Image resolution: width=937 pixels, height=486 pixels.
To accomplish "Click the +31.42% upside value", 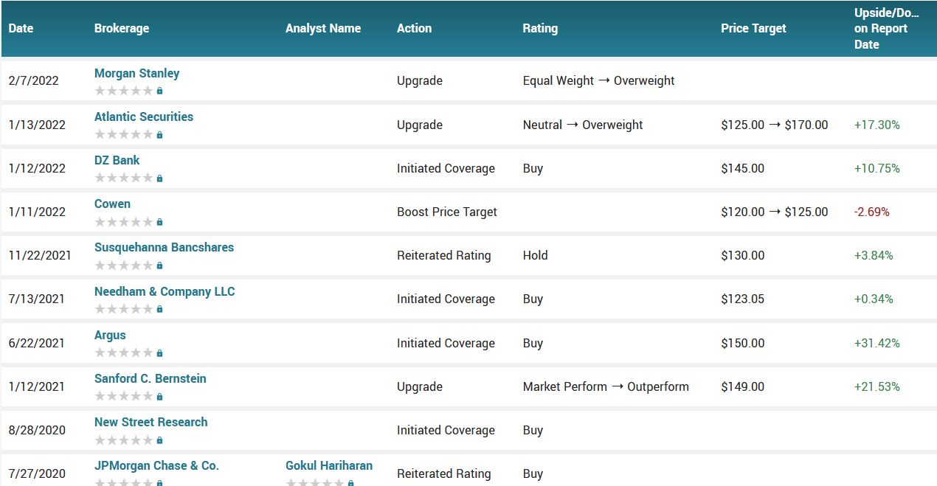I will coord(877,343).
